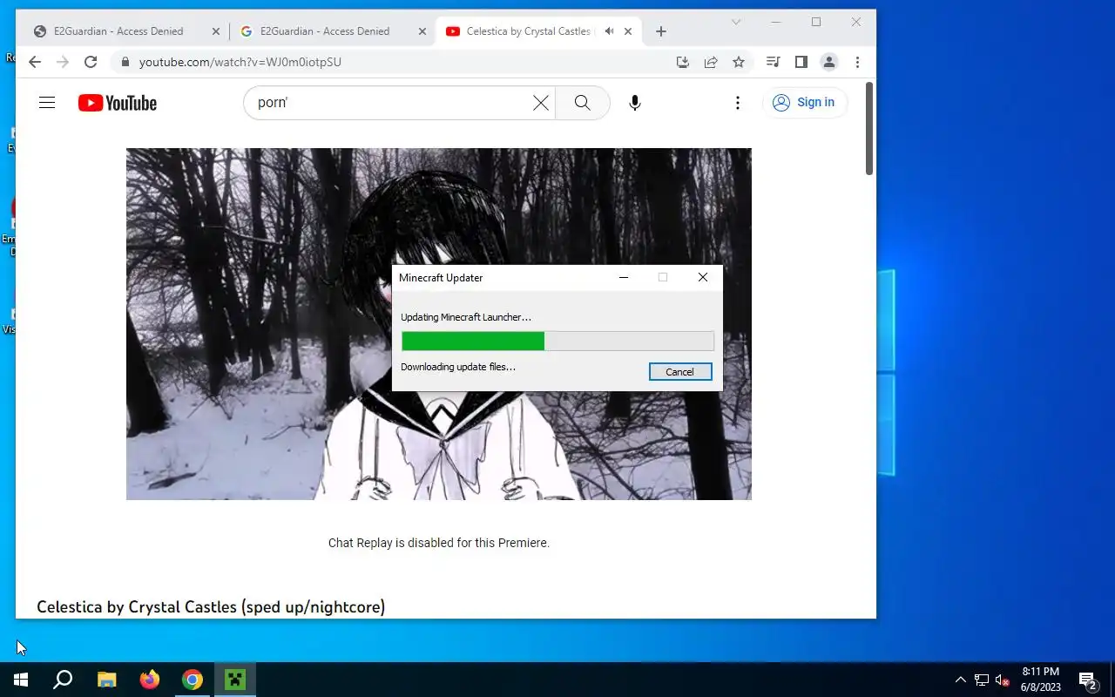This screenshot has width=1115, height=697.
Task: Sign in to YouTube
Action: (x=804, y=103)
